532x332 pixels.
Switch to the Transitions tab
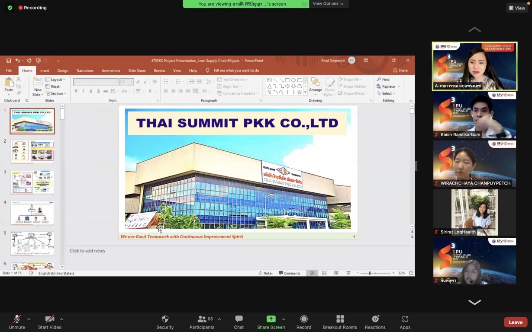(x=85, y=70)
